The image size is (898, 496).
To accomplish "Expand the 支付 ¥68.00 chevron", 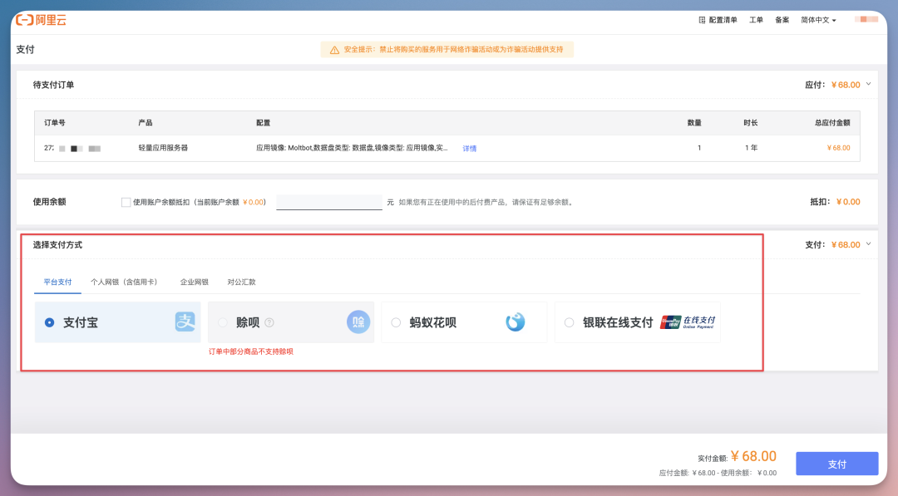I will click(869, 244).
